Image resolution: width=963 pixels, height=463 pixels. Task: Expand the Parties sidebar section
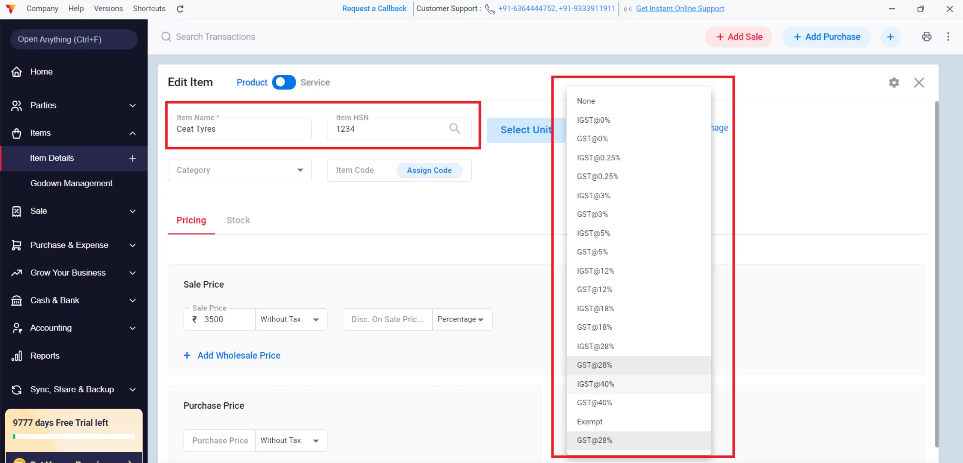click(x=132, y=105)
